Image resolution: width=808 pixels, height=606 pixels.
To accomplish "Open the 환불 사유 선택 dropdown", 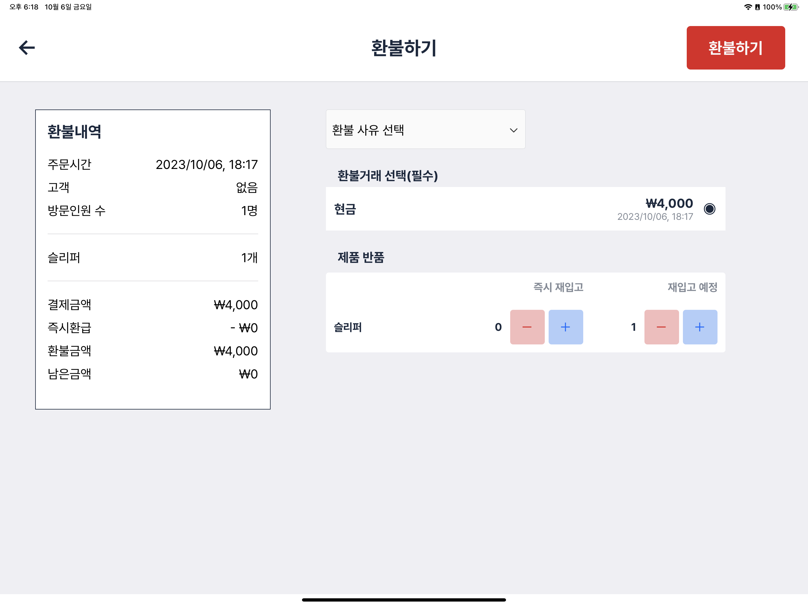I will (425, 130).
